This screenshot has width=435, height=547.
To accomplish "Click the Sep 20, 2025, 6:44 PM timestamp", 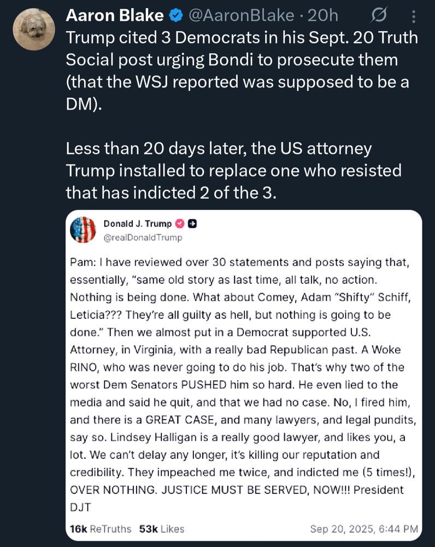I will click(x=364, y=529).
